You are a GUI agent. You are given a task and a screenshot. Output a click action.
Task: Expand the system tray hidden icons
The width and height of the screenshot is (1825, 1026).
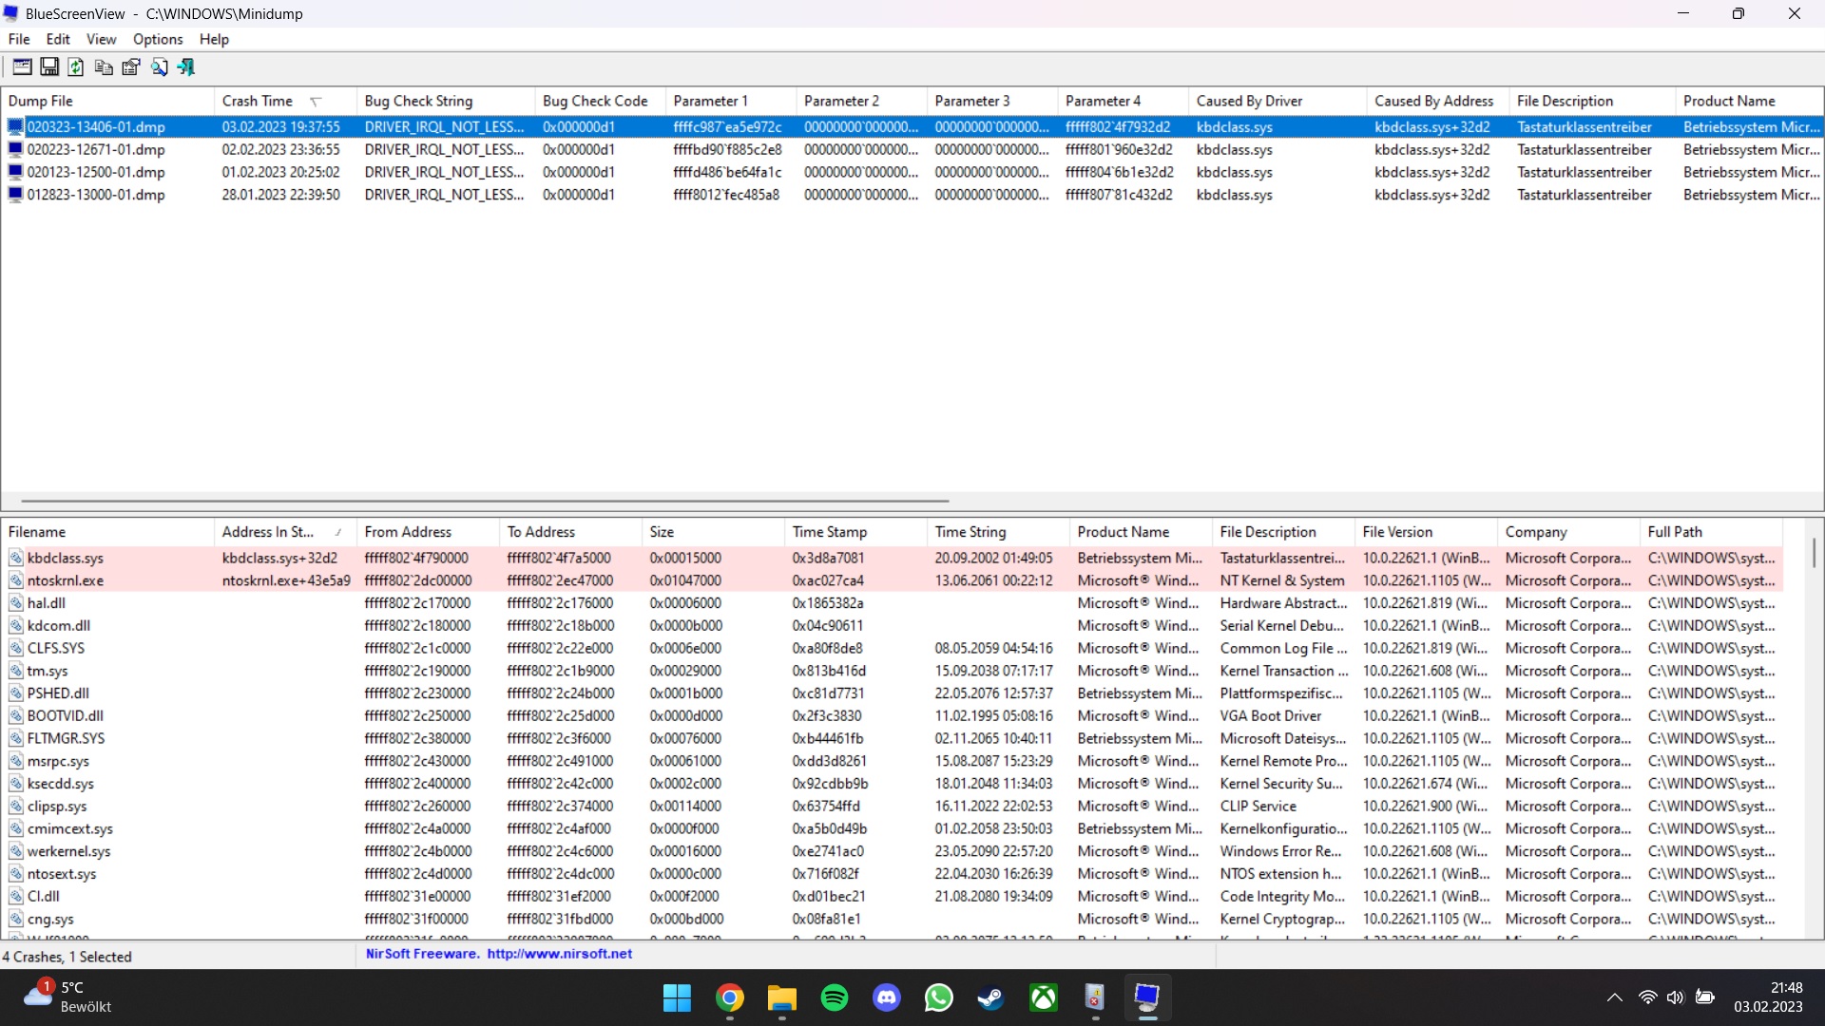(1614, 998)
